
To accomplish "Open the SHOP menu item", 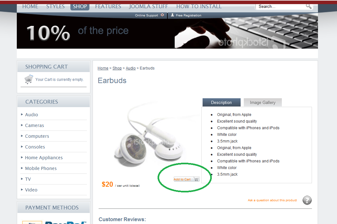I will pyautogui.click(x=80, y=6).
